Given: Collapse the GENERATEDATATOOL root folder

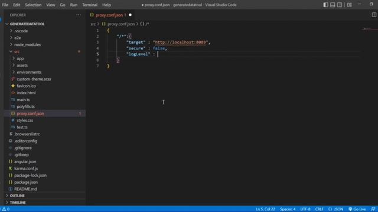Looking at the screenshot, I should (27, 24).
